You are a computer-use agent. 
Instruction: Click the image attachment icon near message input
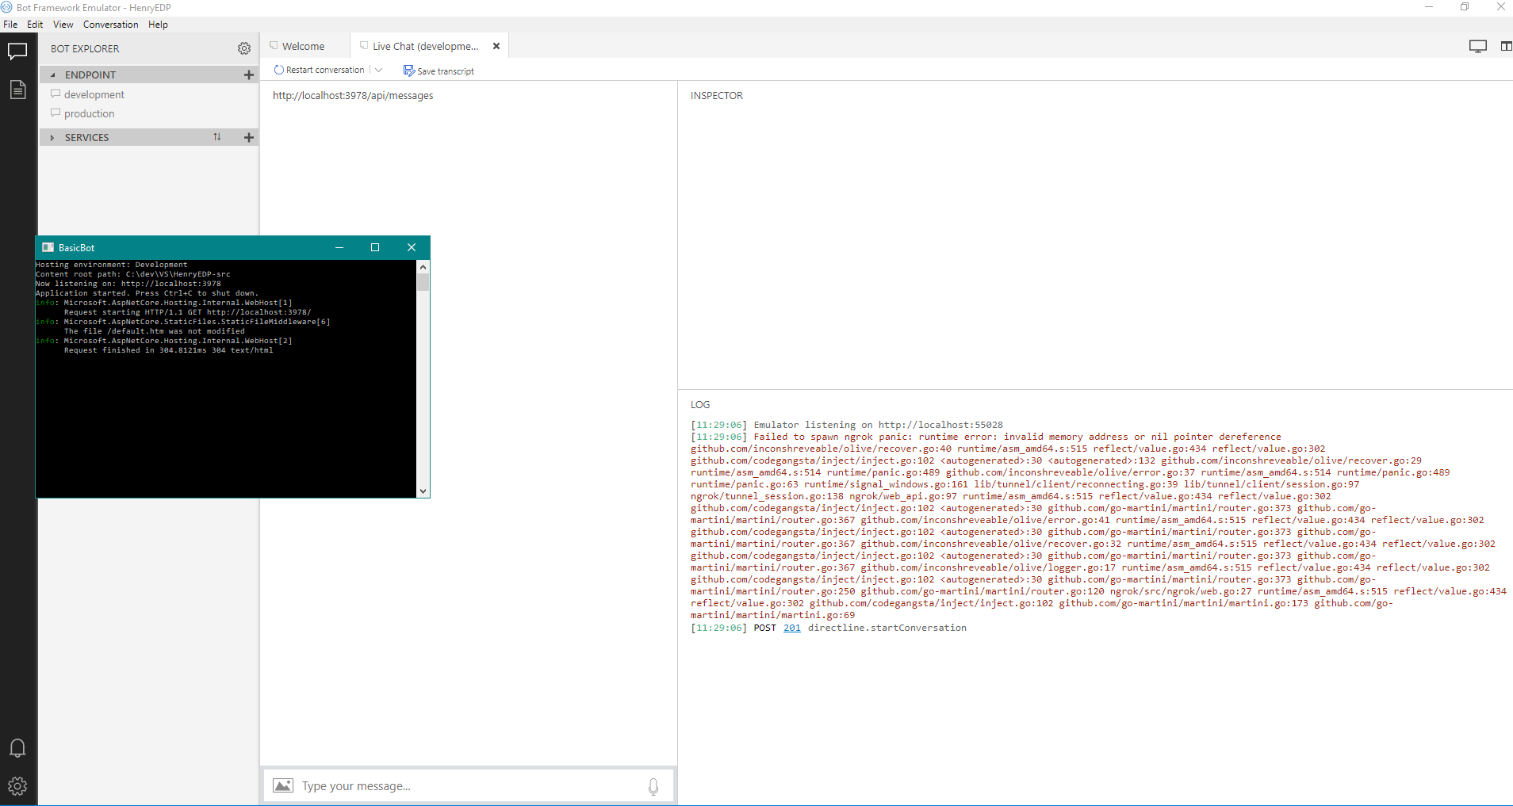(x=283, y=785)
